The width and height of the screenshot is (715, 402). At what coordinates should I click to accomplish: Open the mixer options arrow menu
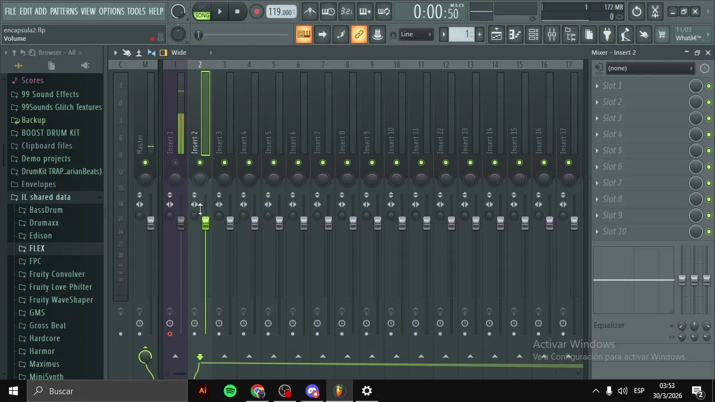(116, 52)
